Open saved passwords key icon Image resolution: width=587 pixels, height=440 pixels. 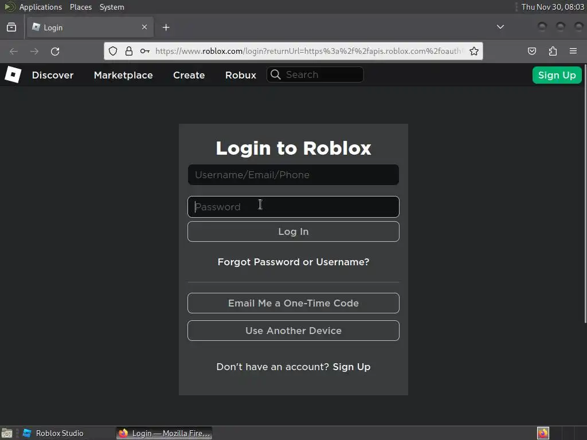click(145, 51)
